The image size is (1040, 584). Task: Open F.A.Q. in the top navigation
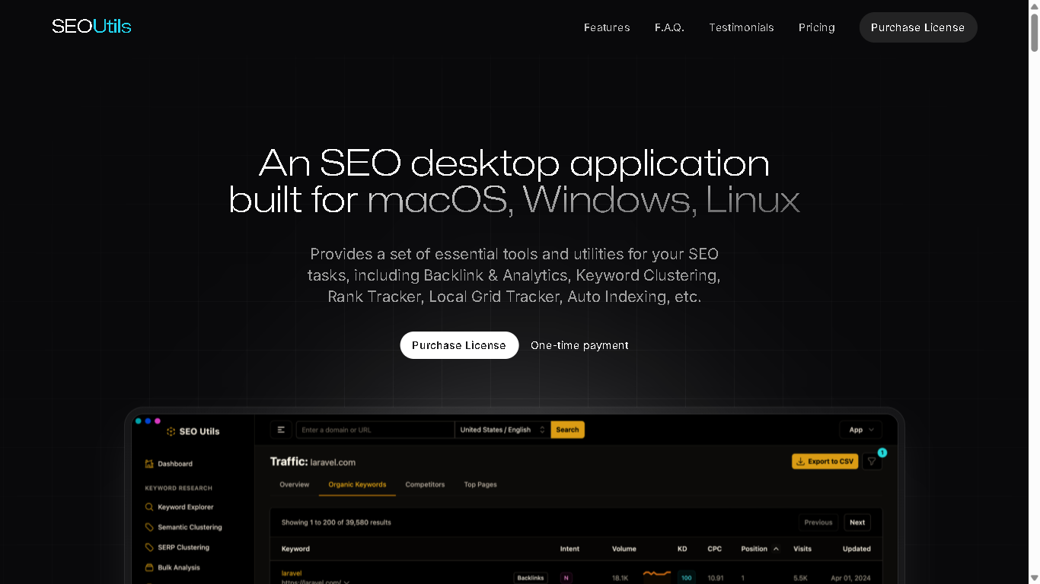[x=669, y=27]
